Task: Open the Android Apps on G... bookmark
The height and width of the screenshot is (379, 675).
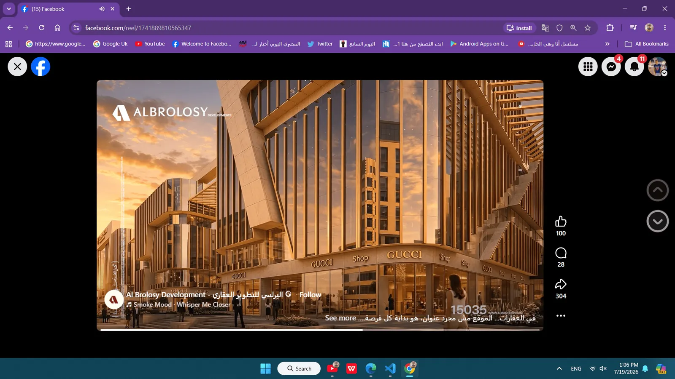Action: 479,44
